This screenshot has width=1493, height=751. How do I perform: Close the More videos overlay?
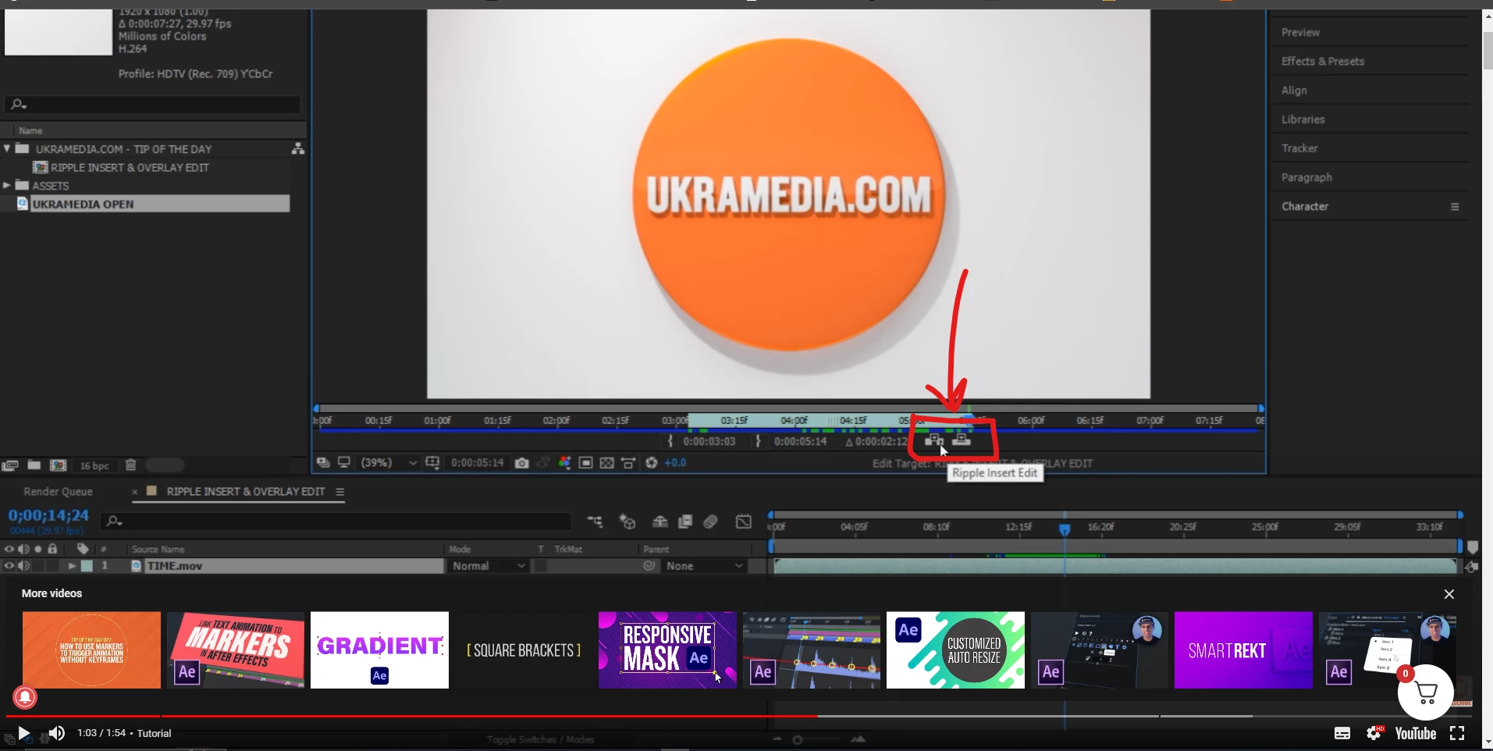pos(1449,594)
